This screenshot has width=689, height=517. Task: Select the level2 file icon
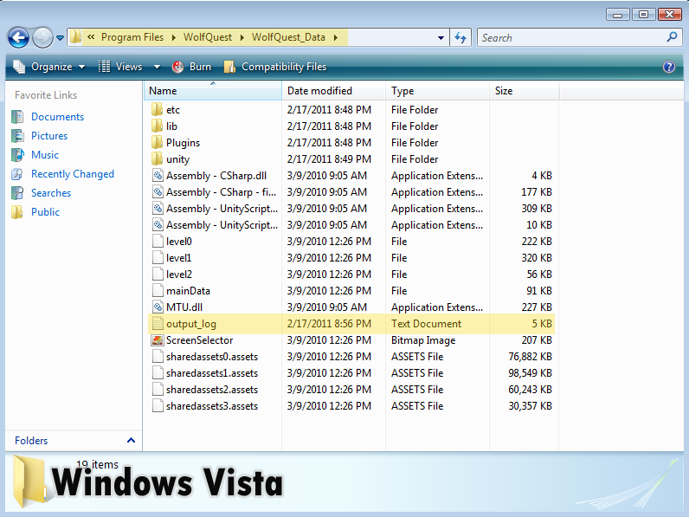[x=158, y=275]
